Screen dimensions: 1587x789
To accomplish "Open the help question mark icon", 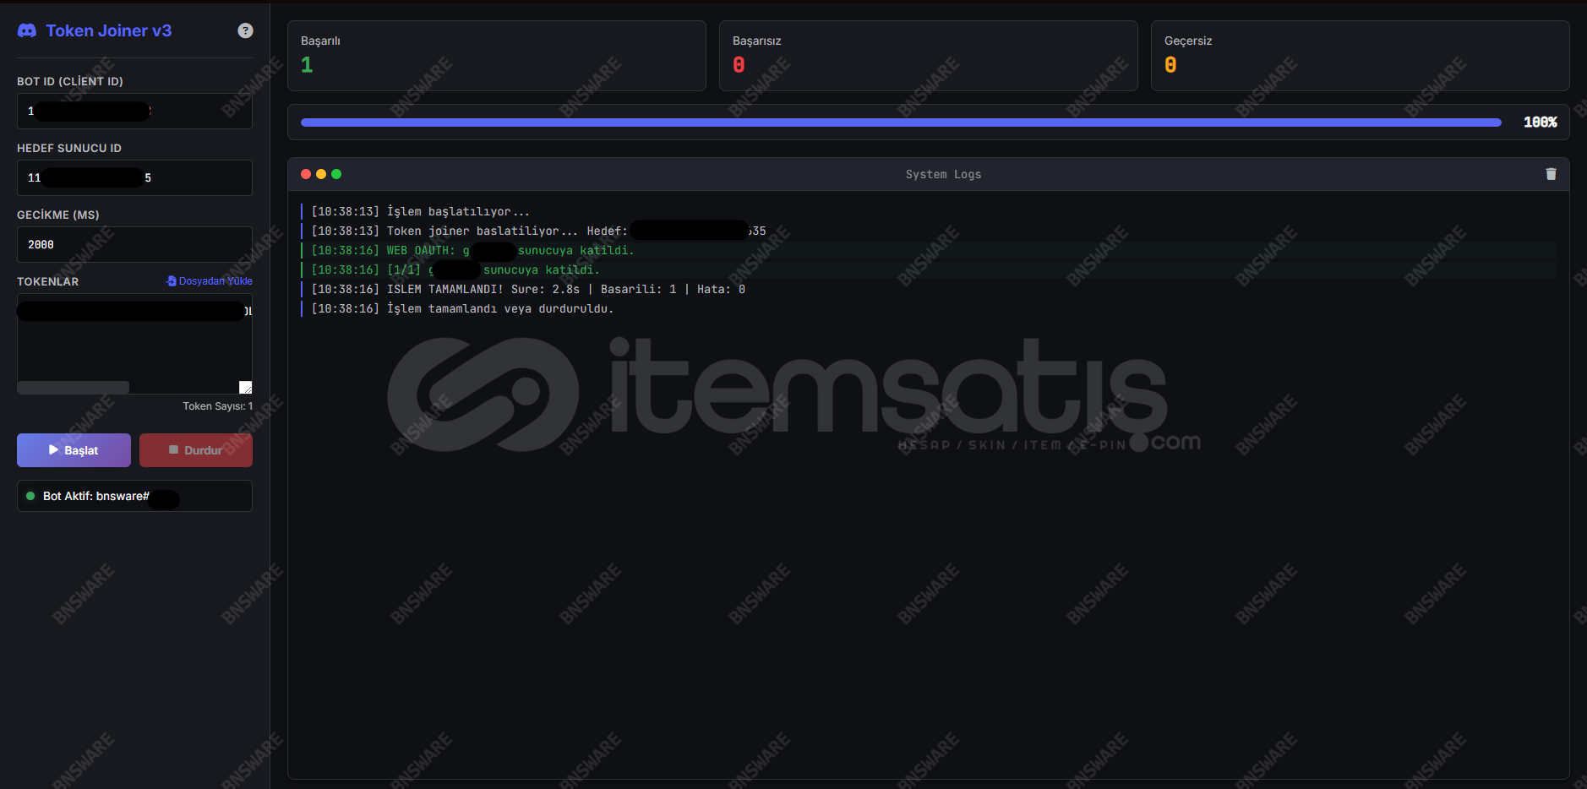I will [245, 30].
